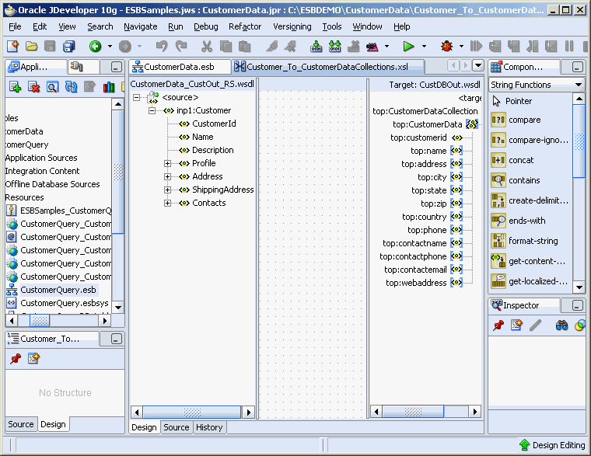
Task: Switch to the History tab
Action: click(209, 427)
